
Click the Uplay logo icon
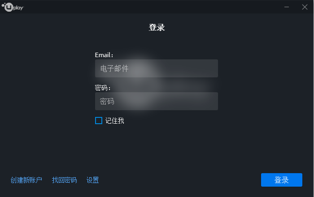pos(8,7)
